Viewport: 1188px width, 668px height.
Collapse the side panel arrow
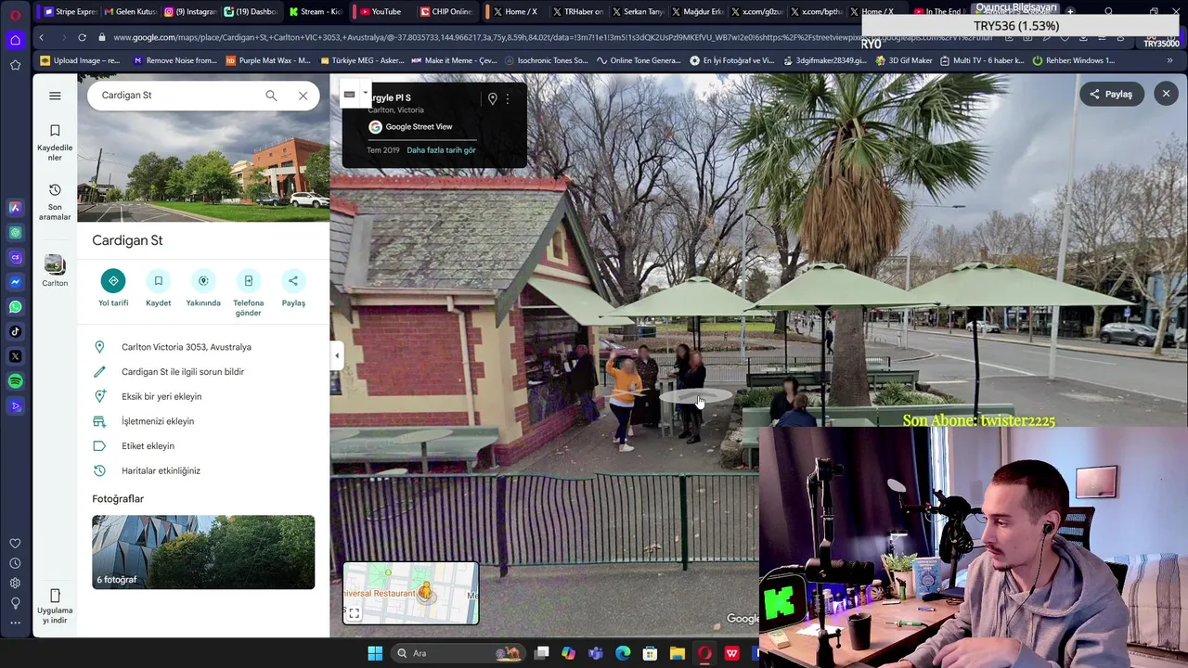(x=337, y=355)
